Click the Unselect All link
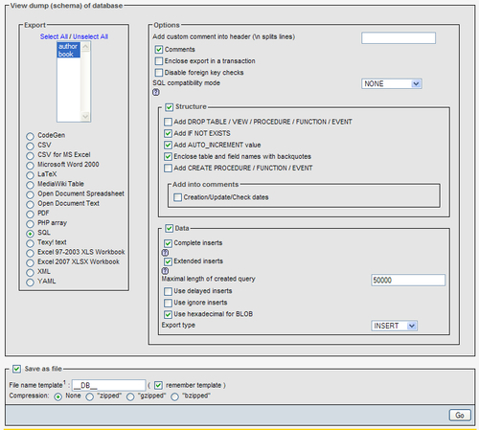This screenshot has width=479, height=430. coord(90,36)
